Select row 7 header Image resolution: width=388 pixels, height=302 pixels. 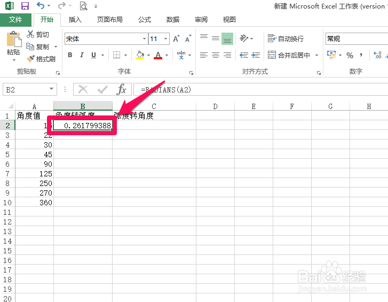(7, 174)
